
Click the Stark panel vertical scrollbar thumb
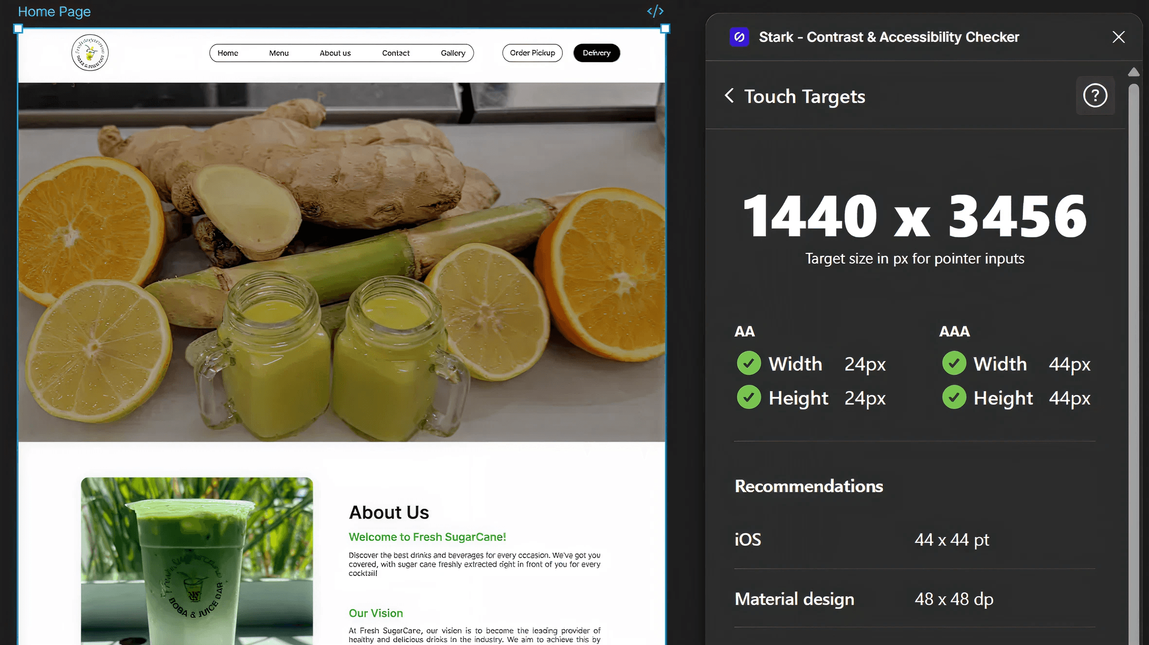tap(1134, 340)
